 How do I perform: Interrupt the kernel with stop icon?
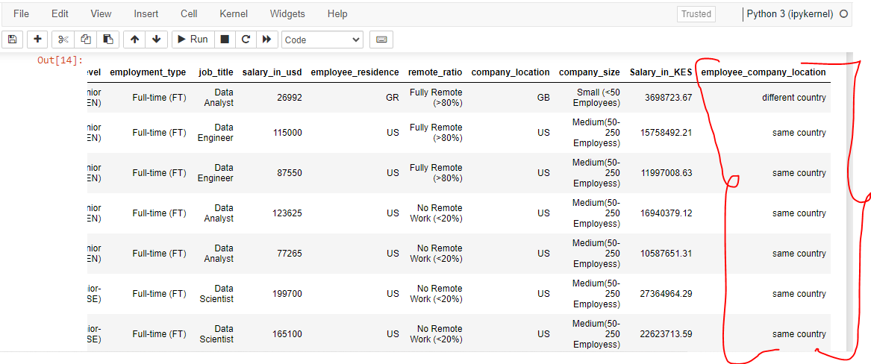click(225, 40)
